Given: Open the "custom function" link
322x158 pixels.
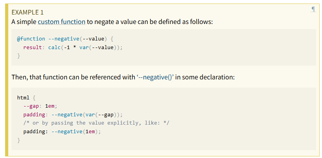Looking at the screenshot, I should point(61,22).
